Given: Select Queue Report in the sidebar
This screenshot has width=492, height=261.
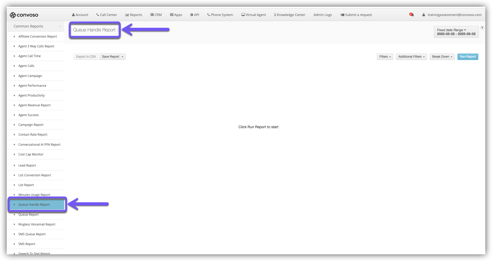Looking at the screenshot, I should 28,214.
